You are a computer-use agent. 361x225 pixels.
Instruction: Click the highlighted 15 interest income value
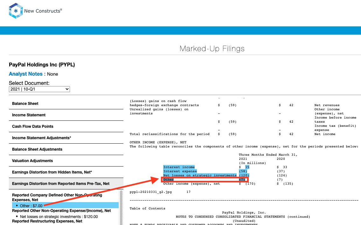[x=247, y=167]
